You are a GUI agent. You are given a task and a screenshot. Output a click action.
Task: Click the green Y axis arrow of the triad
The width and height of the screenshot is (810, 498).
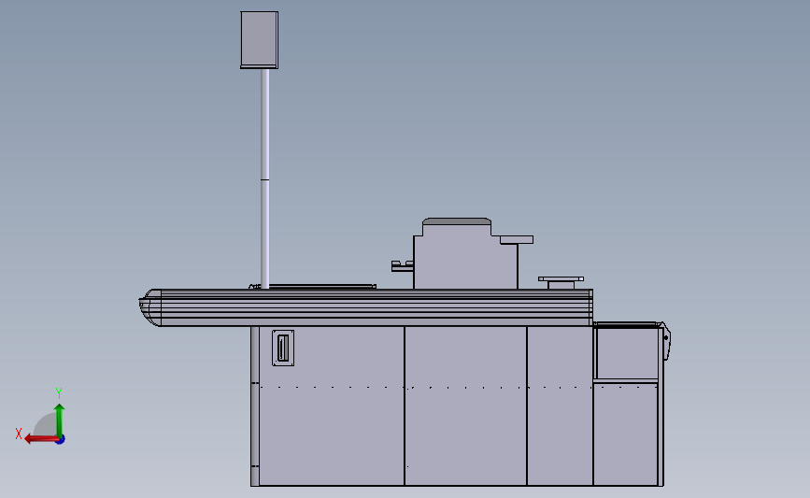60,420
